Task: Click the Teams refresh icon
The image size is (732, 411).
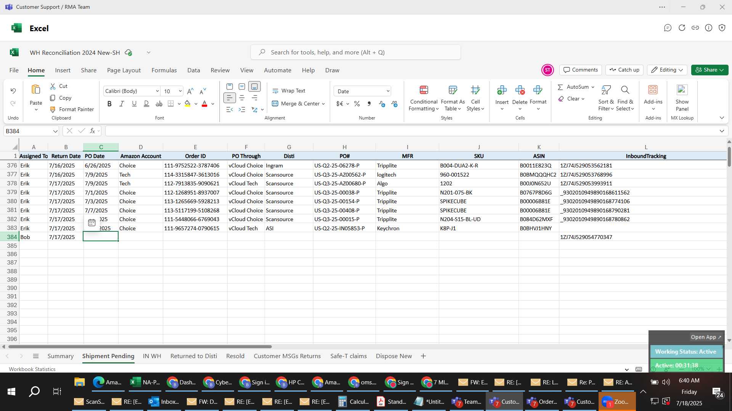Action: [682, 28]
